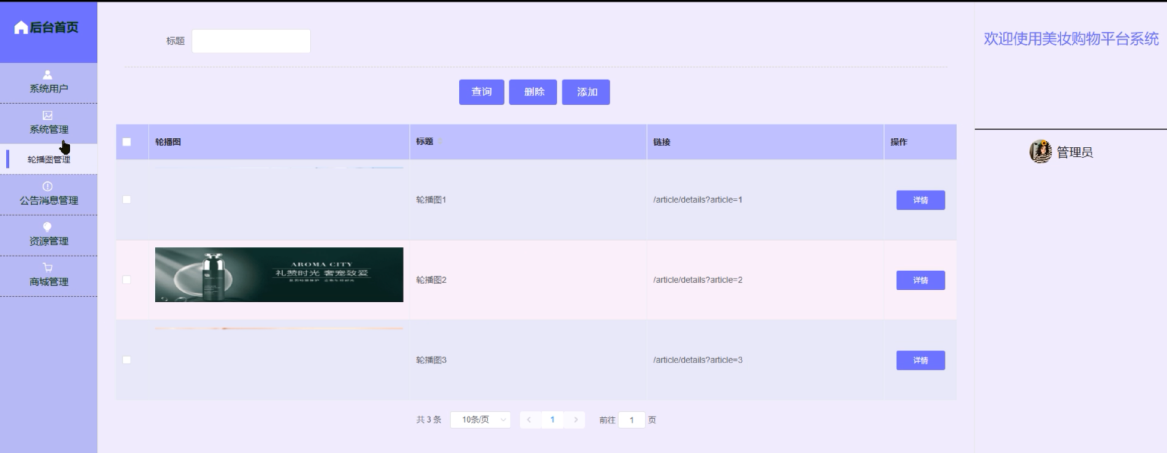Select 轮播图管理 submenu item
Viewport: 1167px width, 453px height.
click(49, 160)
